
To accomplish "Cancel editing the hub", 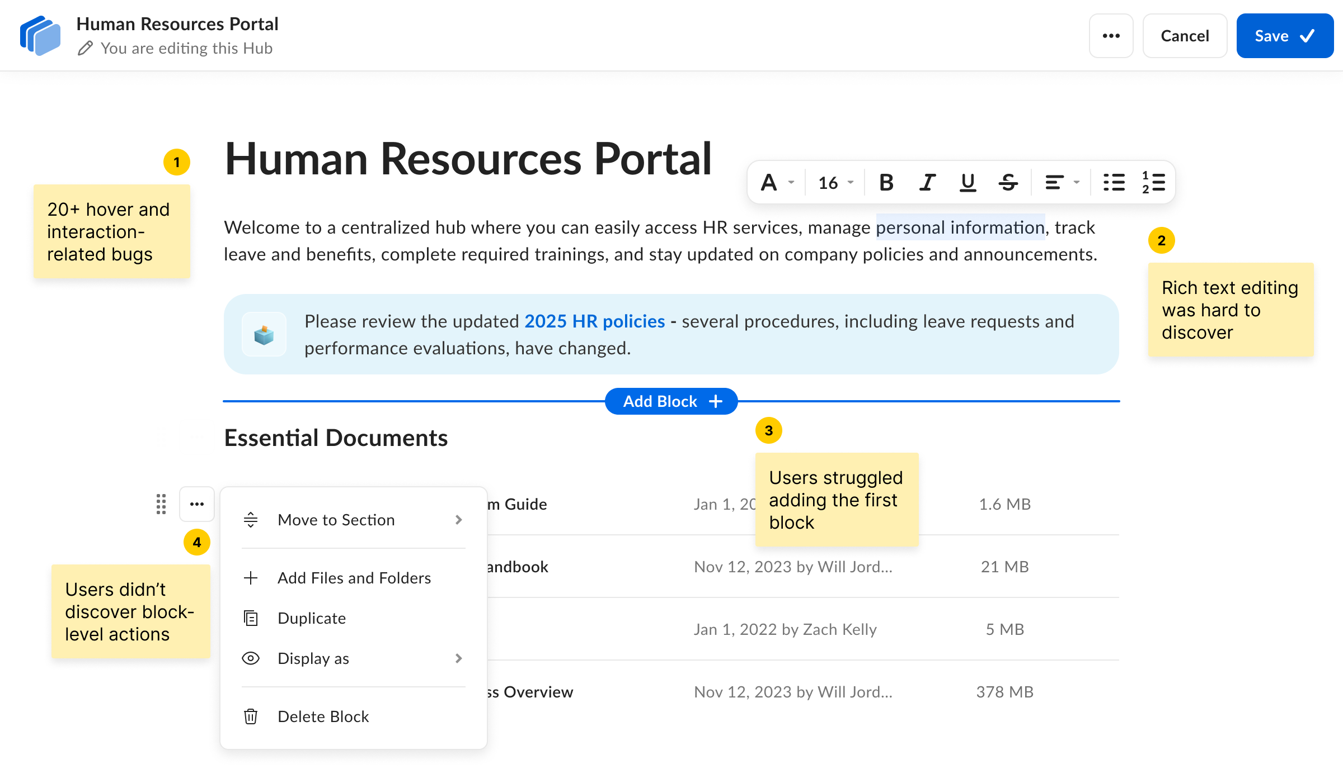I will click(x=1185, y=36).
